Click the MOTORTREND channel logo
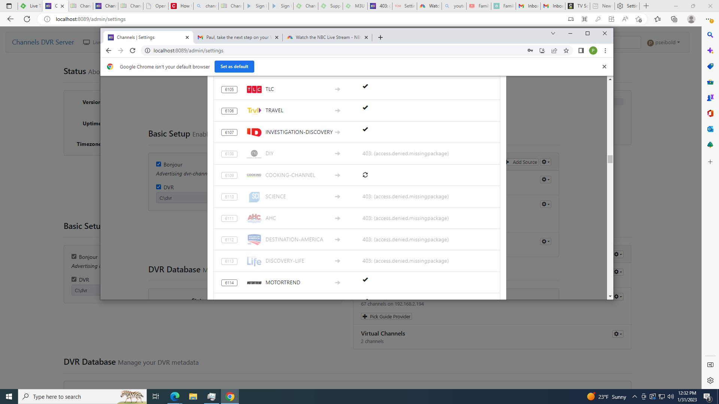The width and height of the screenshot is (719, 404). [254, 283]
